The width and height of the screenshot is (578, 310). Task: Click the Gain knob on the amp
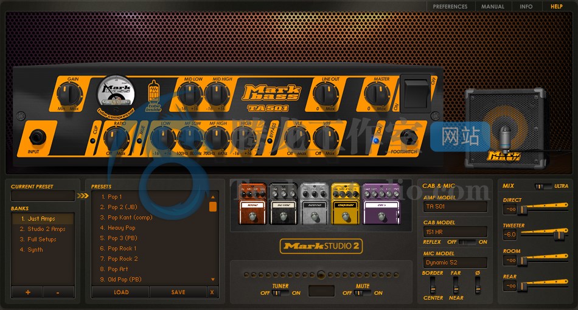coord(70,94)
